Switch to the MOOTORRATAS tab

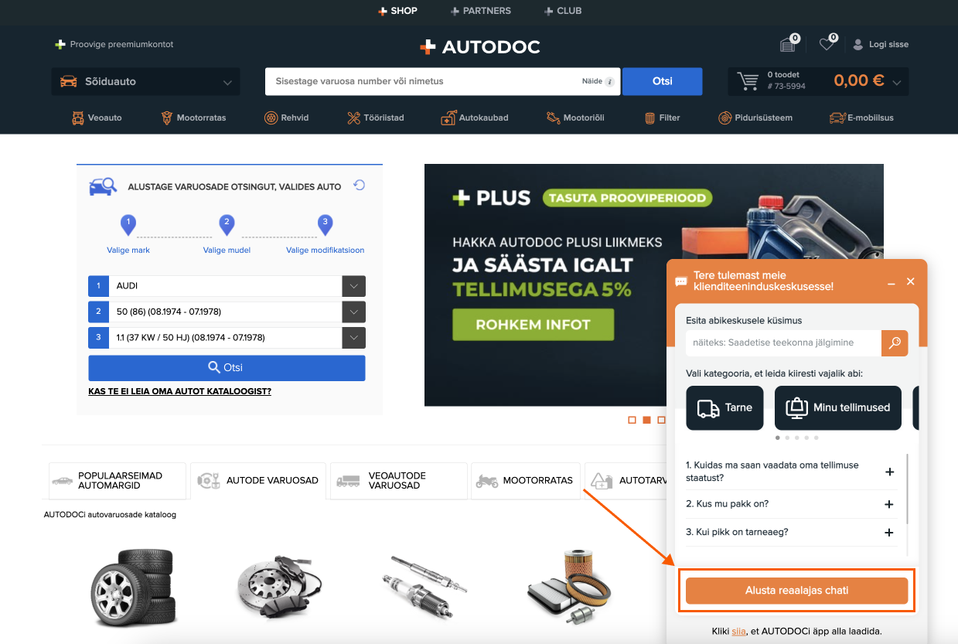coord(526,481)
